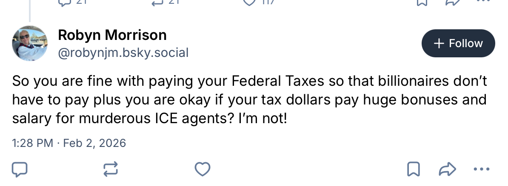The image size is (508, 186).
Task: Click the thread connector line above the avatar
Action: [30, 11]
